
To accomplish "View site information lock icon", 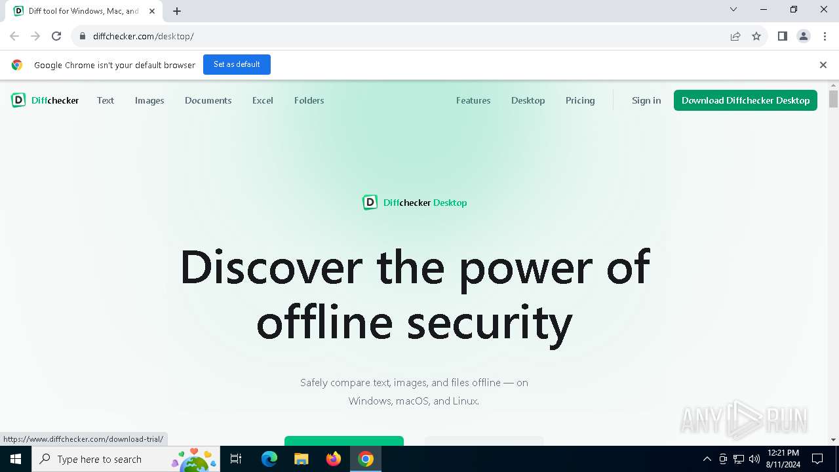I will 83,36.
